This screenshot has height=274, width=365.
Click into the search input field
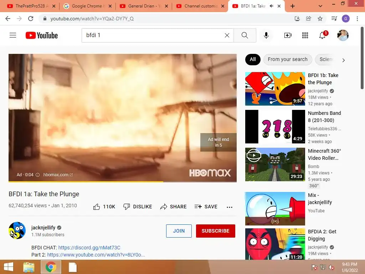[154, 35]
